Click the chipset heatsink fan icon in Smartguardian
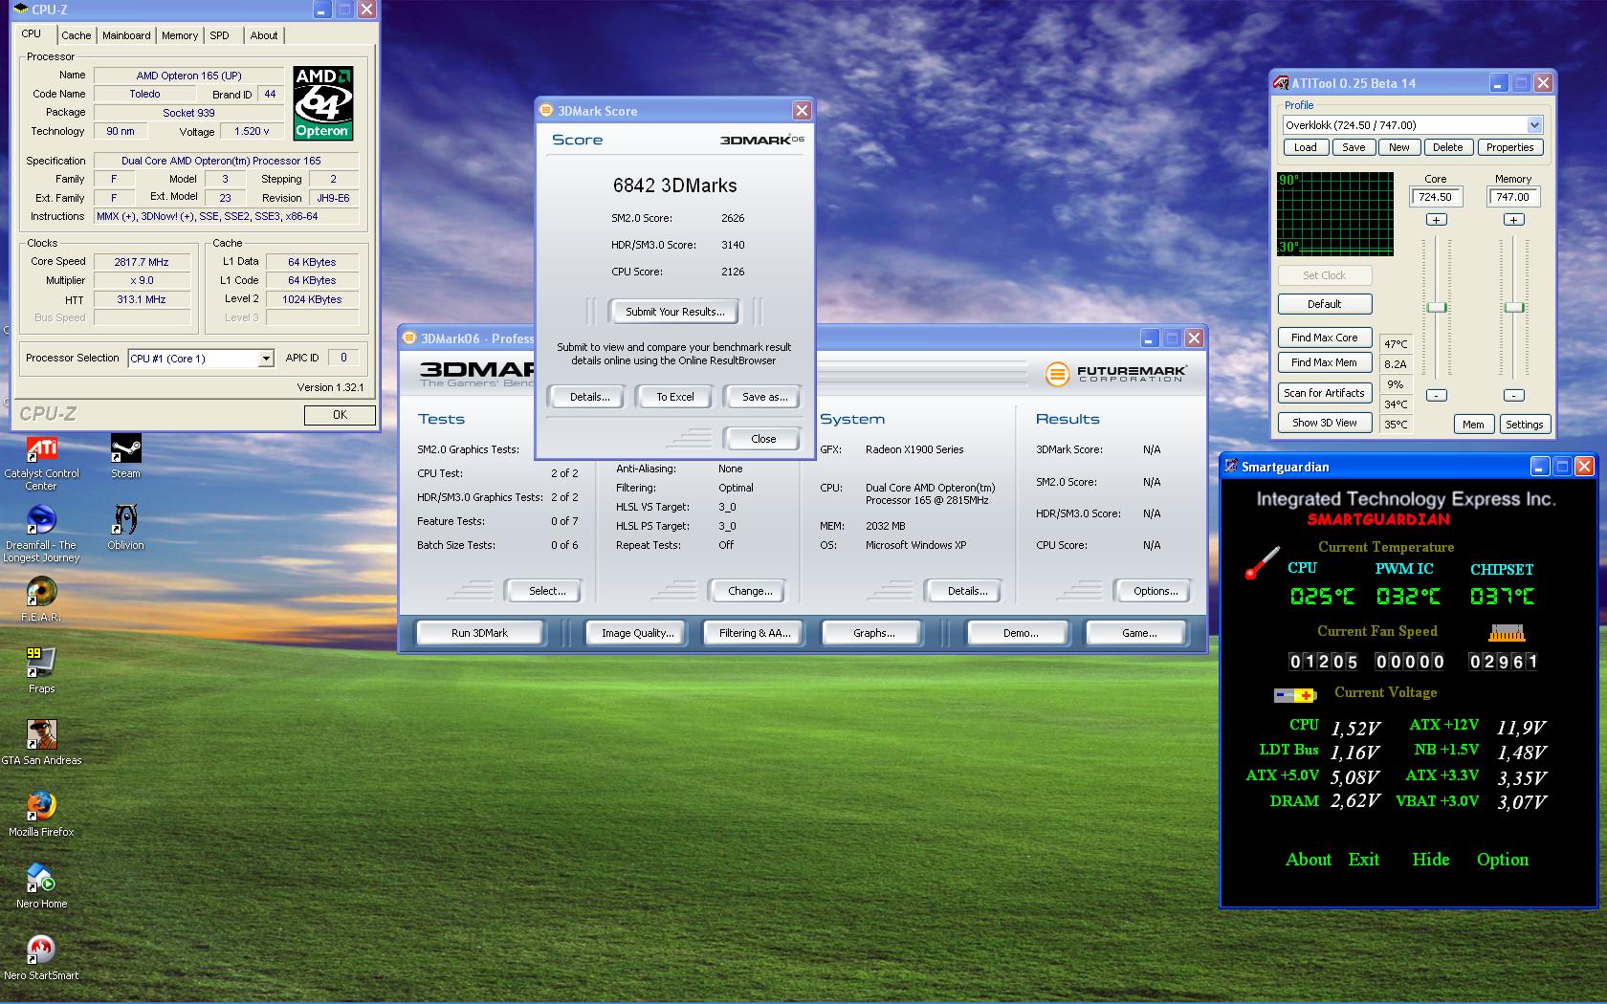1607x1004 pixels. 1506,632
